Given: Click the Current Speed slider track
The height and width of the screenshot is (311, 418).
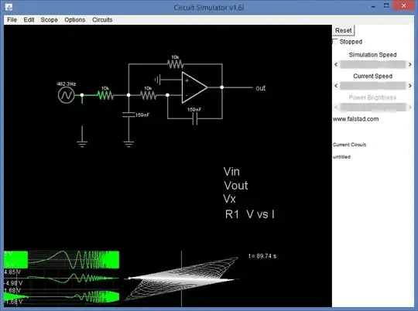Looking at the screenshot, I should (x=373, y=86).
